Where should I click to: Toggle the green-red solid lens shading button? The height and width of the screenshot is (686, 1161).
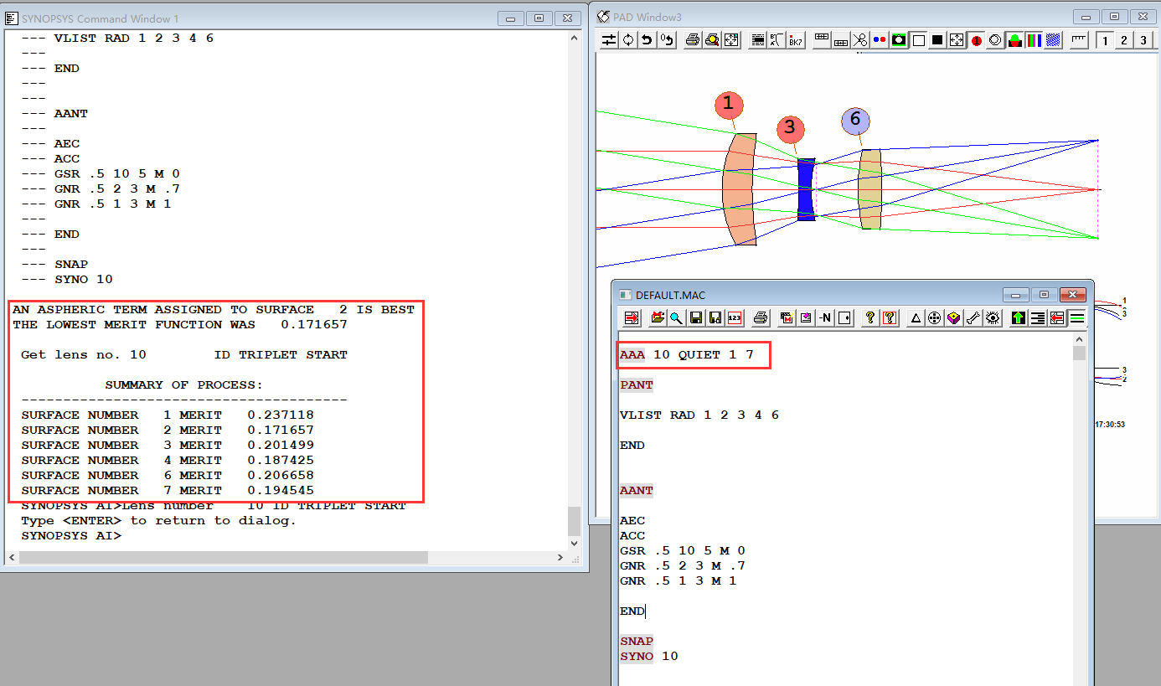tap(1014, 40)
